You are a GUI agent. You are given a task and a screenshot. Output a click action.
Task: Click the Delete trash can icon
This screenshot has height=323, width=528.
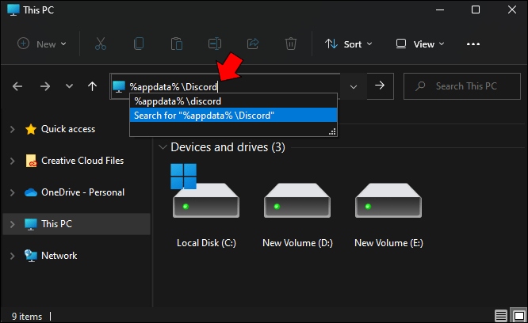[x=291, y=44]
